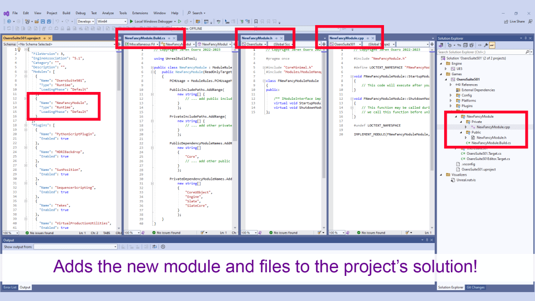Toggle pin on OseroSuite501.uproject tab
Screen dimensions: 535x301
pyautogui.click(x=45, y=38)
